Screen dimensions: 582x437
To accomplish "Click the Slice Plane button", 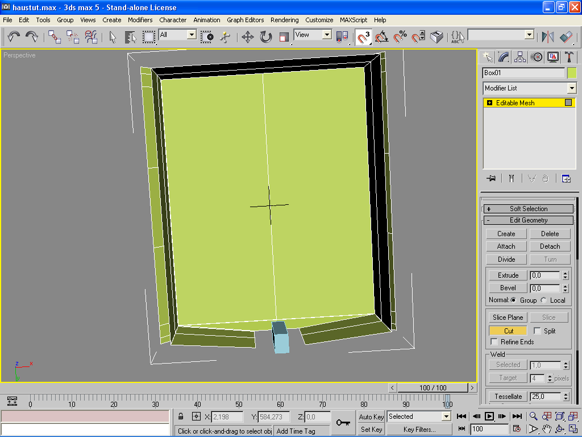I will [x=508, y=318].
